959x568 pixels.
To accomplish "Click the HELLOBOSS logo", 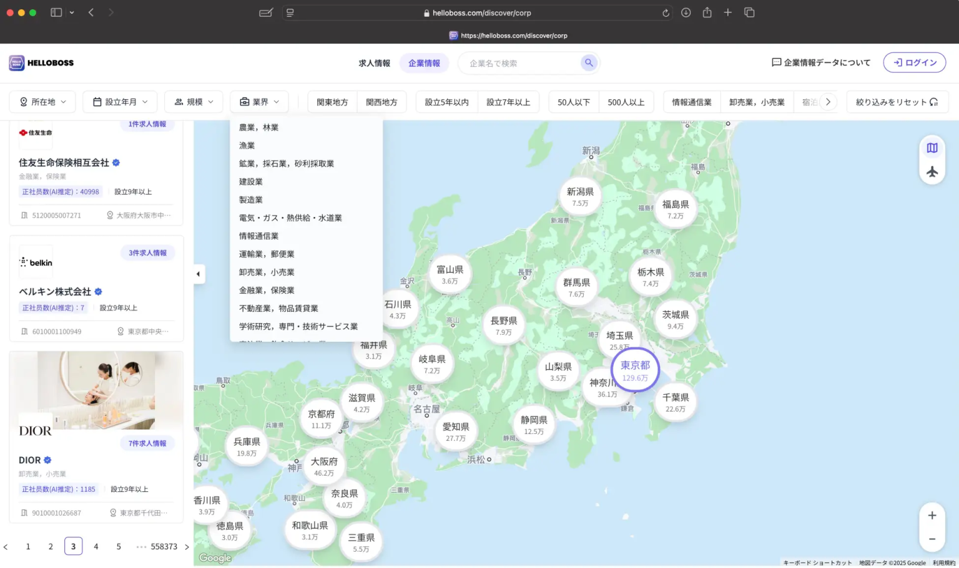I will pos(41,63).
